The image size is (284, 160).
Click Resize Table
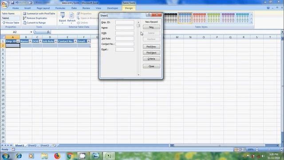point(11,23)
